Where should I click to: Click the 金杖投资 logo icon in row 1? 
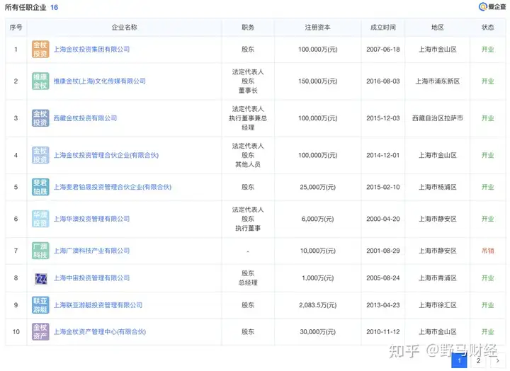40,50
